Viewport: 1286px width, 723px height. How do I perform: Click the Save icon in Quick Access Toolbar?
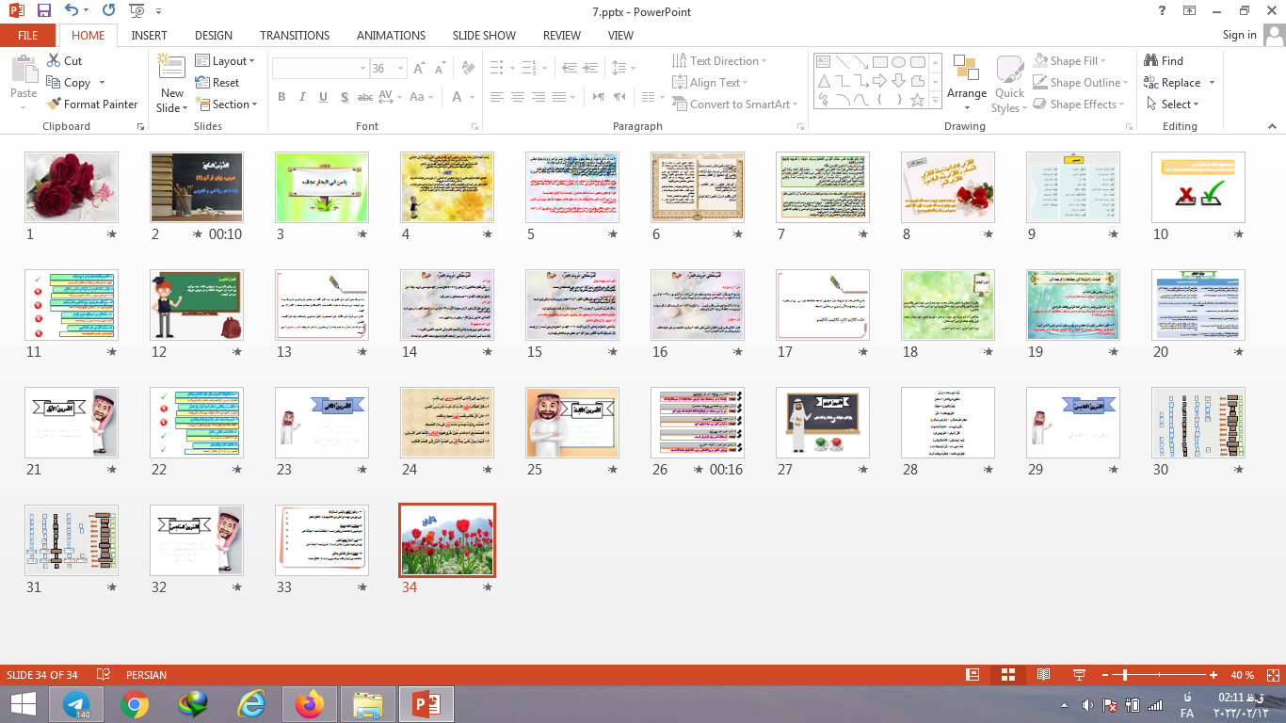[x=43, y=11]
